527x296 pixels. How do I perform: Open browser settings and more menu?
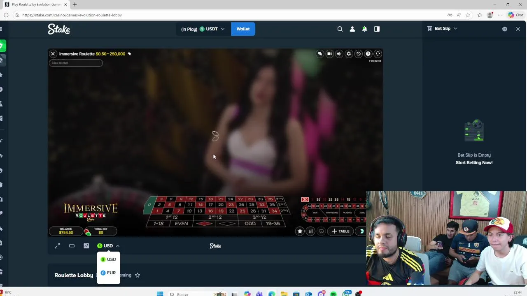coord(500,15)
